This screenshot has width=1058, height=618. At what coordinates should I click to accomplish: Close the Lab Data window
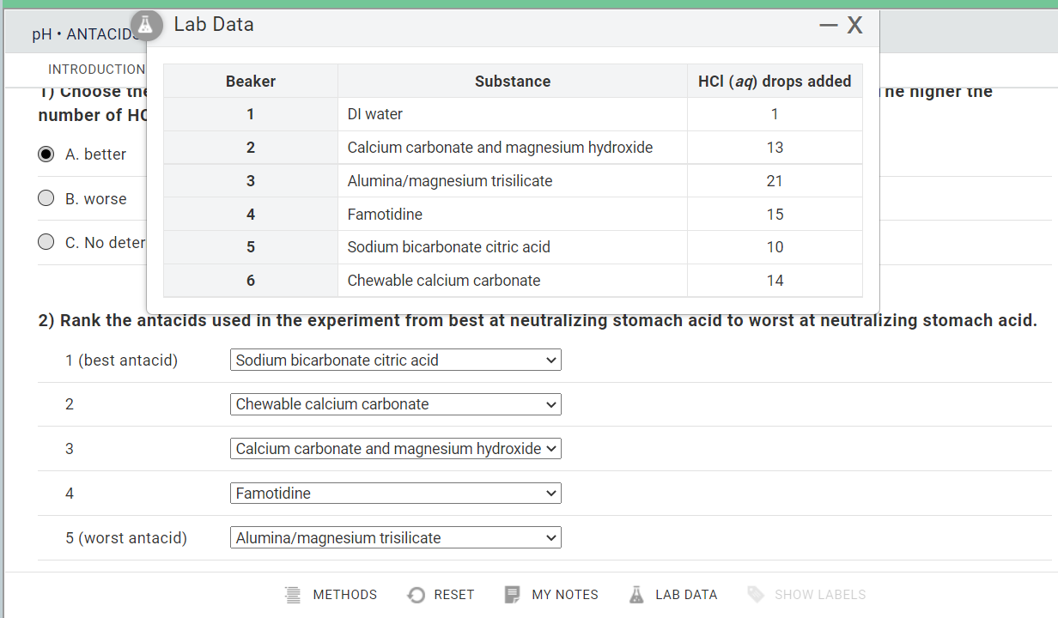[x=855, y=26]
